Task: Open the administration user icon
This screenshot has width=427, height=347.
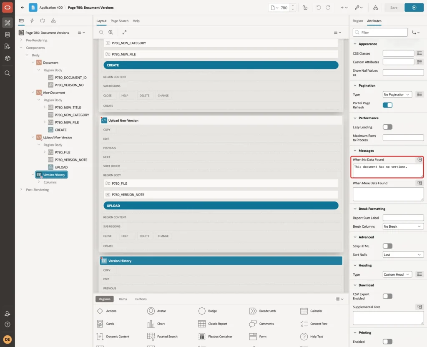Action: 8,314
